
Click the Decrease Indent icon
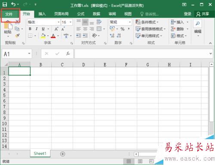click(x=79, y=35)
